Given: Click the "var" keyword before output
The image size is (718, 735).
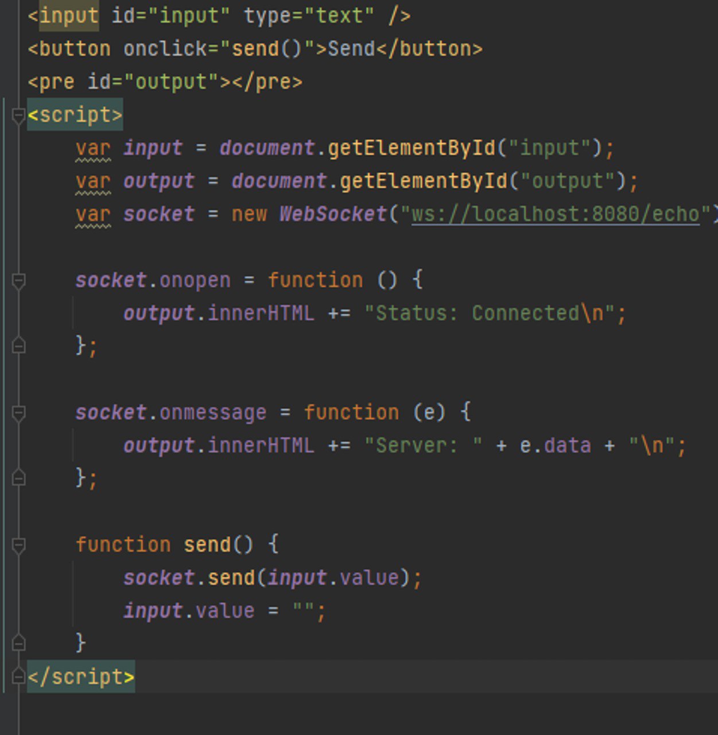Looking at the screenshot, I should tap(93, 181).
